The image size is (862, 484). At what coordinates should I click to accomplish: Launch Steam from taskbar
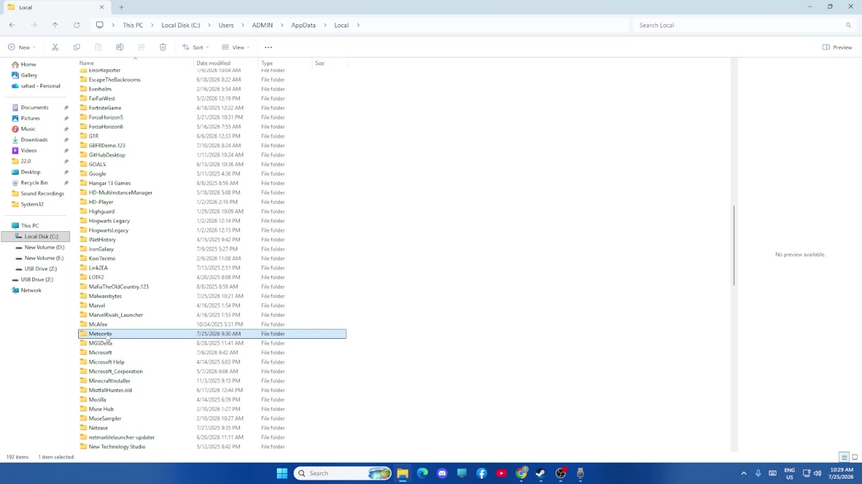[x=541, y=473]
